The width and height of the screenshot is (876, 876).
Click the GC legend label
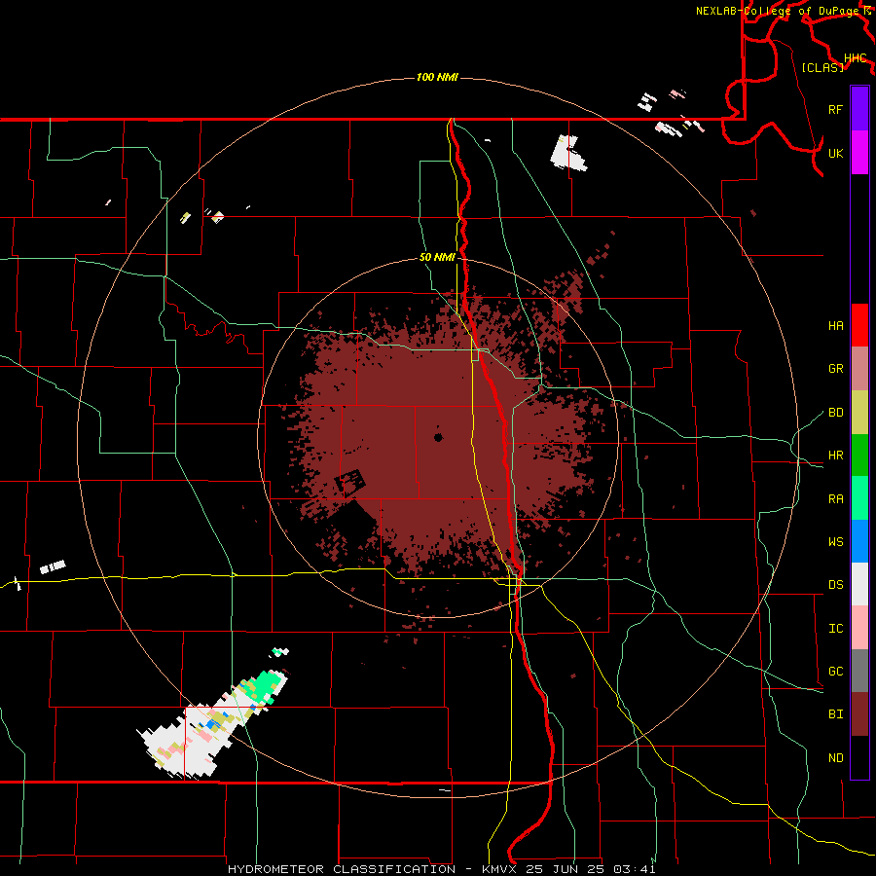tap(835, 672)
